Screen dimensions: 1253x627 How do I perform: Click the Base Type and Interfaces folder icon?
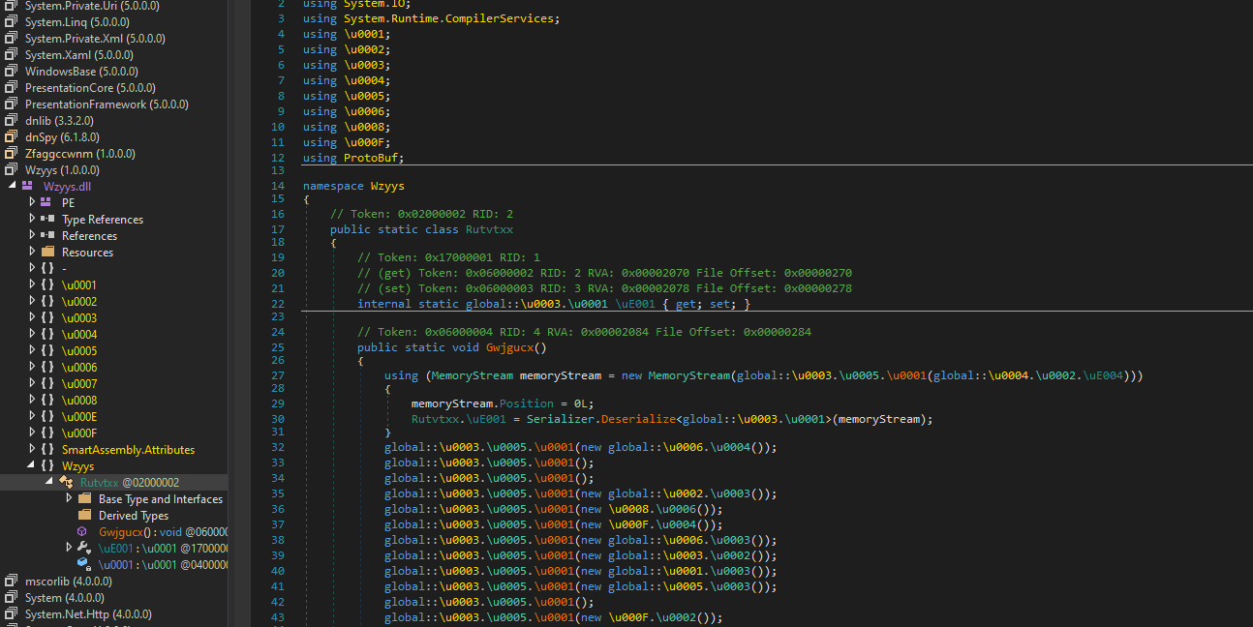pos(83,499)
